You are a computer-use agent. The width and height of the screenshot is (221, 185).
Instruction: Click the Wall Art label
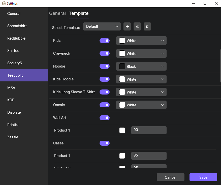pos(60,118)
